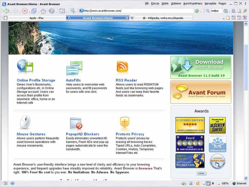Click the proxy network icon in status bar
The width and height of the screenshot is (249, 187).
184,184
